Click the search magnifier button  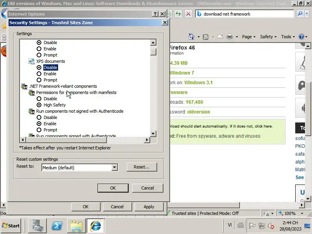tap(300, 14)
